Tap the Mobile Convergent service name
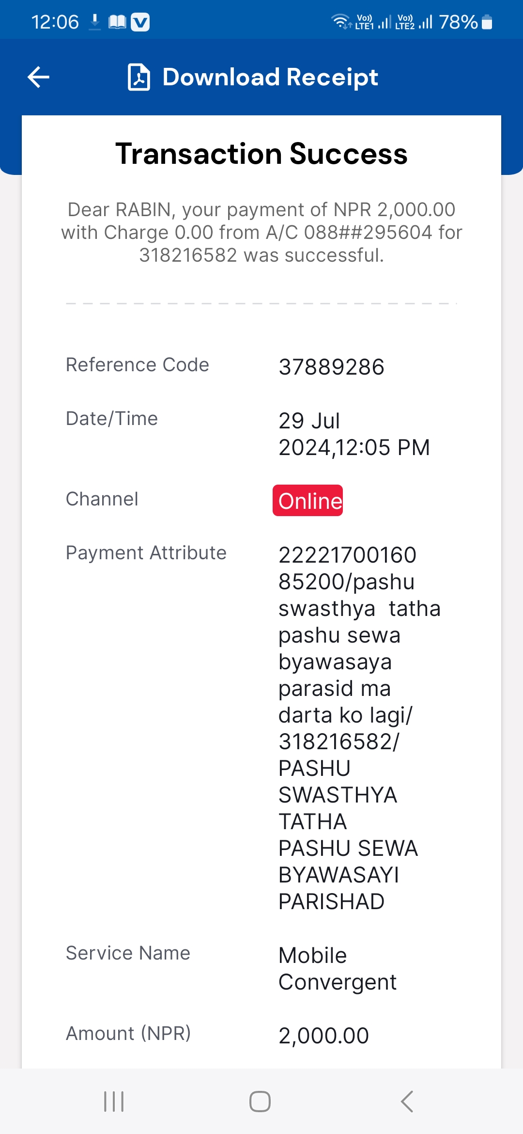 point(338,969)
